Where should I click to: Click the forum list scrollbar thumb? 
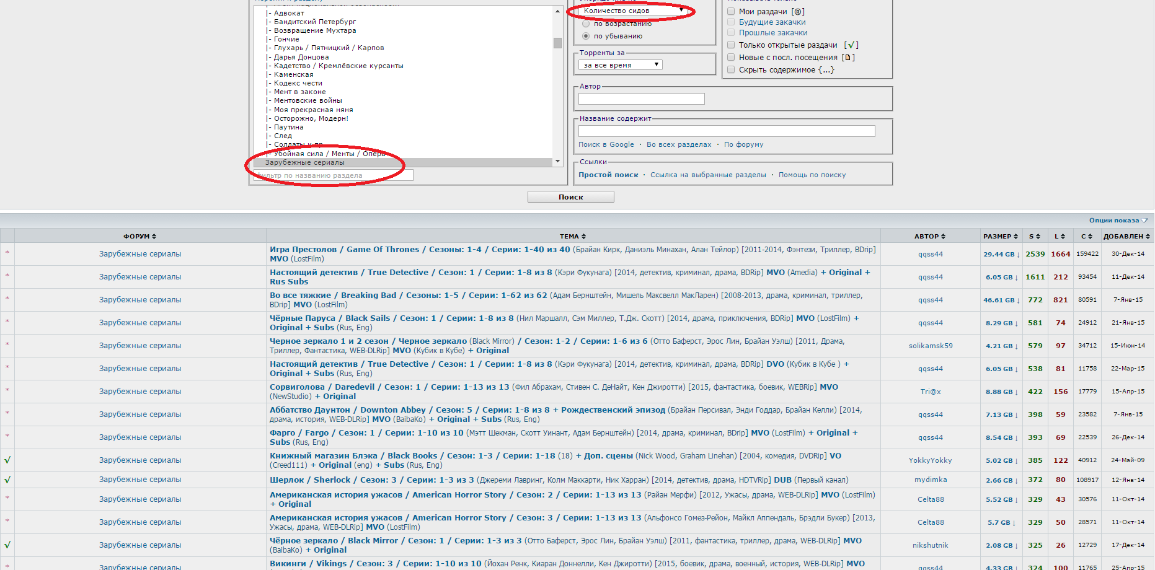(x=557, y=43)
